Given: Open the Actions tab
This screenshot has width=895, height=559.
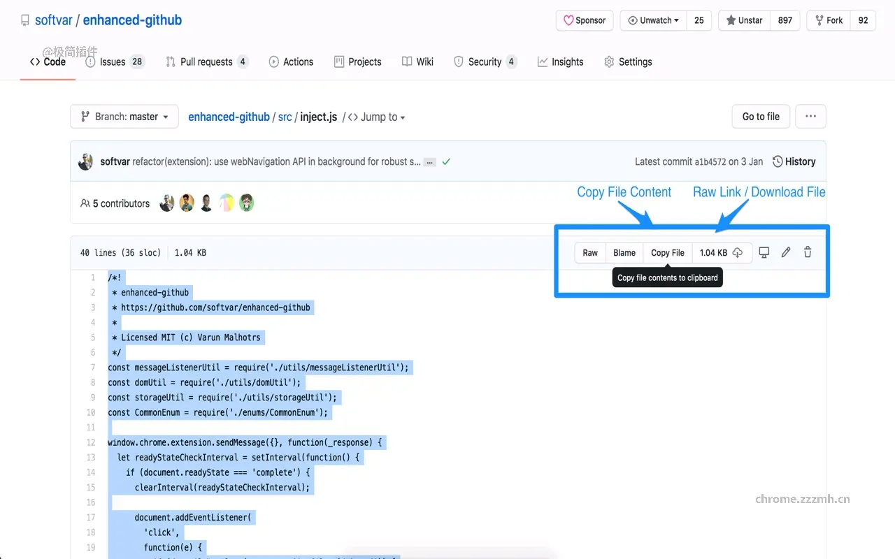Looking at the screenshot, I should pyautogui.click(x=291, y=61).
